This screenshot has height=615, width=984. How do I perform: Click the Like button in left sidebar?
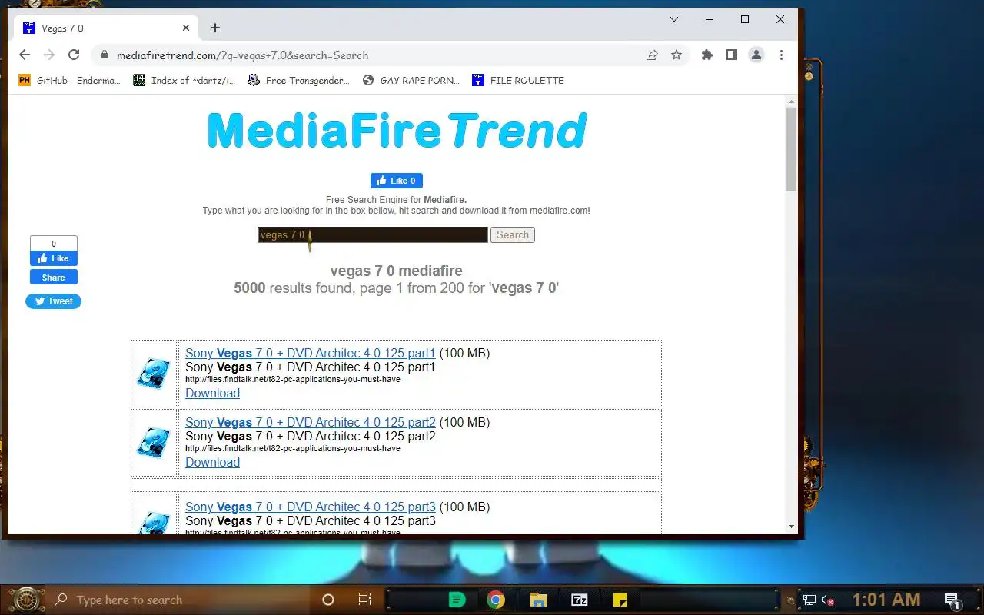pos(54,258)
